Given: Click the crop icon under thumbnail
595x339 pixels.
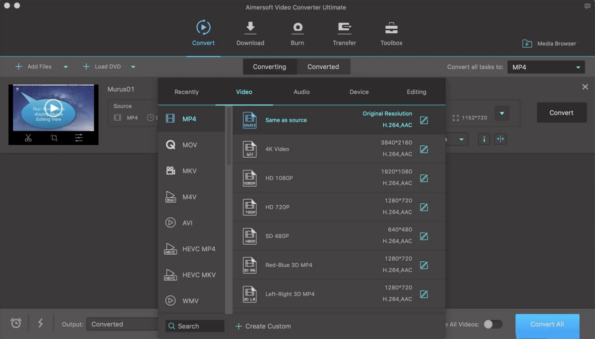Looking at the screenshot, I should (x=54, y=138).
